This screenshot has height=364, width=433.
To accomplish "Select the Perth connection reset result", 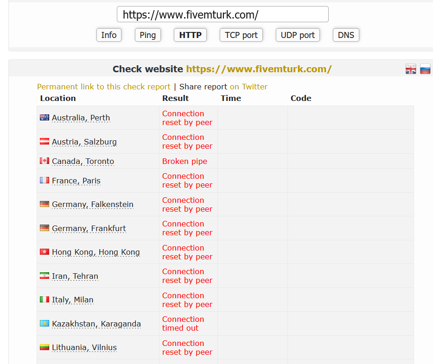I will pos(187,118).
